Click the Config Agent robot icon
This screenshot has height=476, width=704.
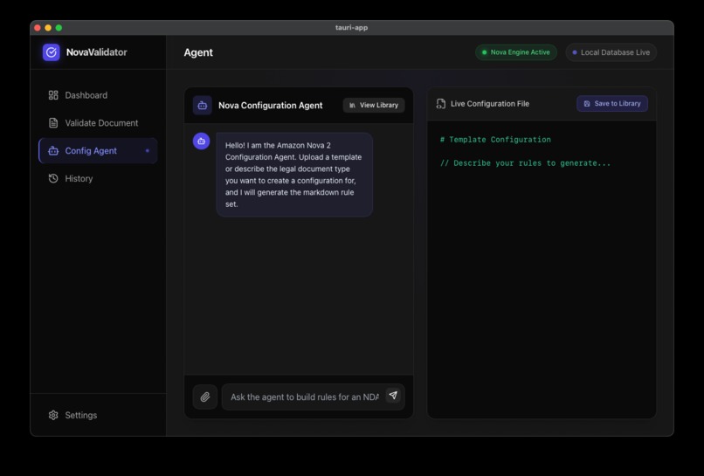(x=53, y=151)
